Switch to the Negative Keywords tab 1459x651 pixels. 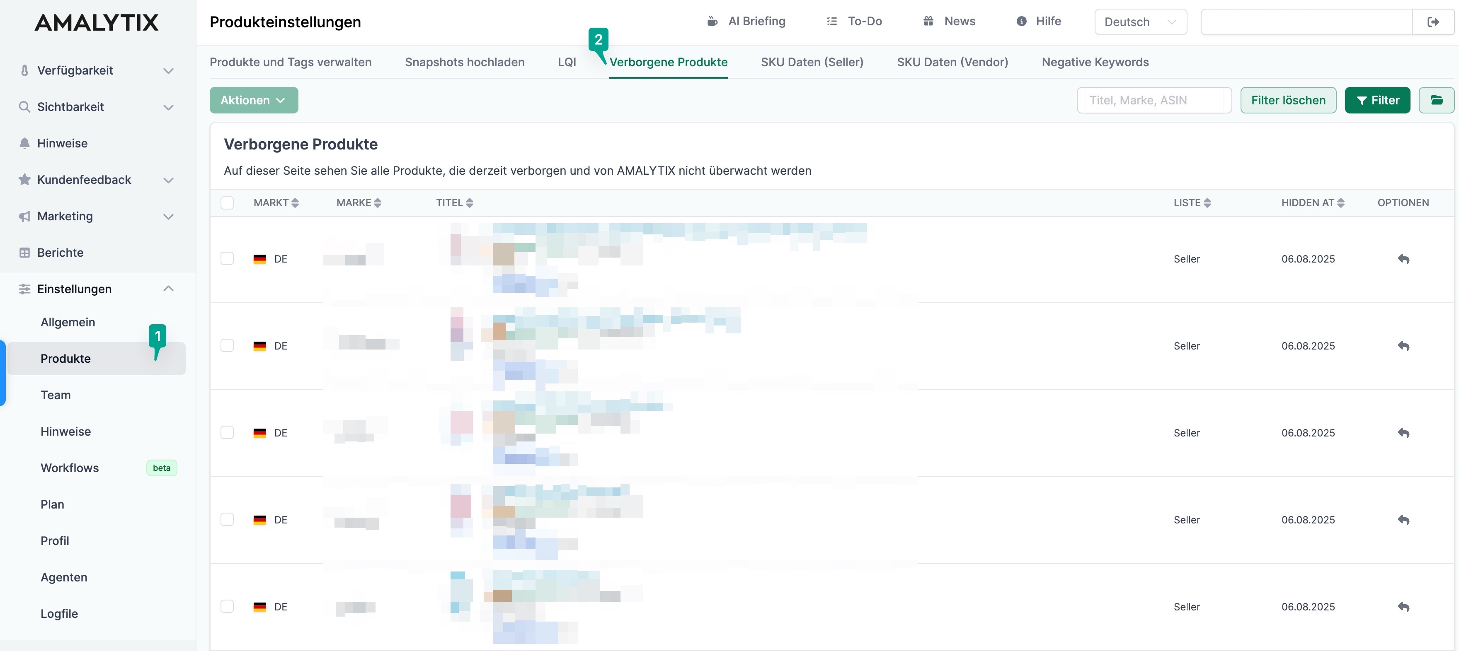tap(1095, 62)
